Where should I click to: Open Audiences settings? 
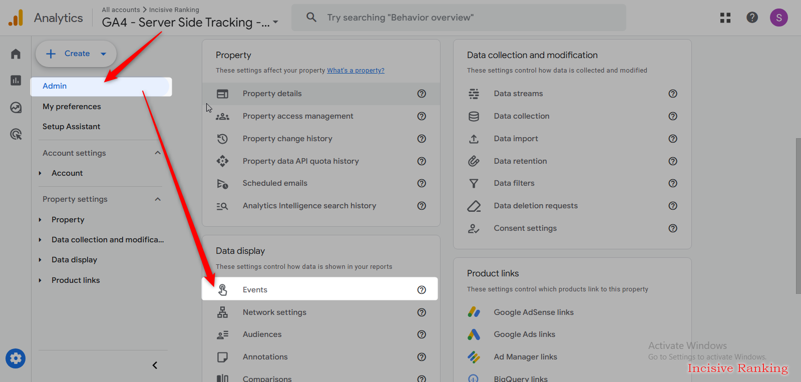click(321, 334)
